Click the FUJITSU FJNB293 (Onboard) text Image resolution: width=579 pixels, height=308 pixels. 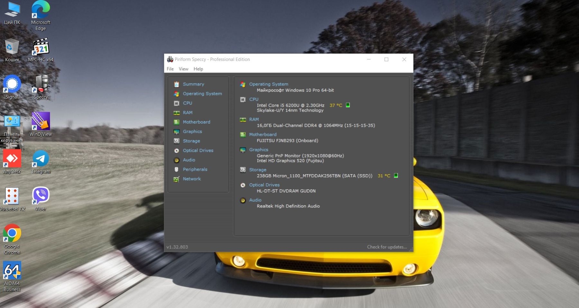[288, 140]
